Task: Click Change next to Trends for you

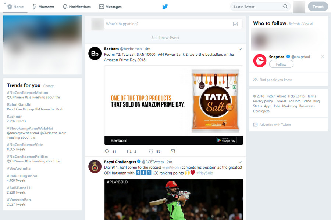Action: 49,86
